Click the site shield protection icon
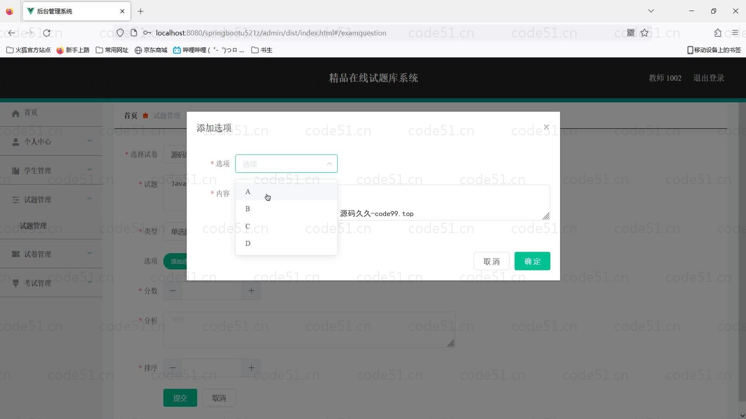This screenshot has width=746, height=419. (x=120, y=33)
